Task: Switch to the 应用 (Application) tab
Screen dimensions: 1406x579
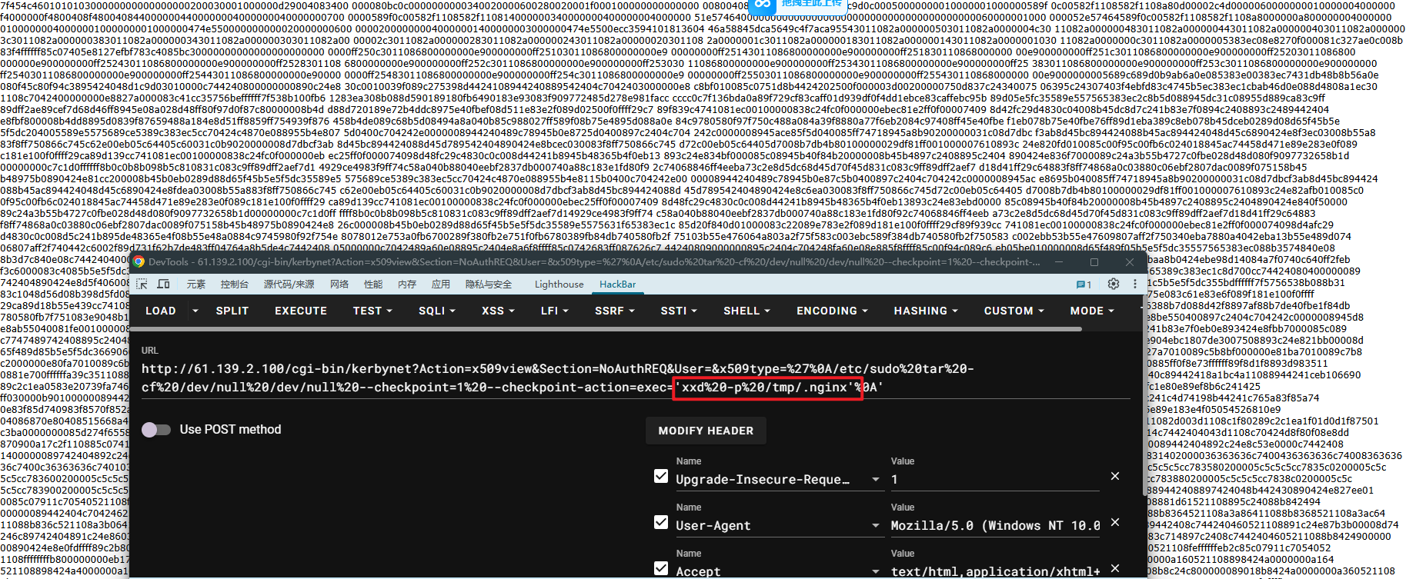Action: tap(441, 284)
